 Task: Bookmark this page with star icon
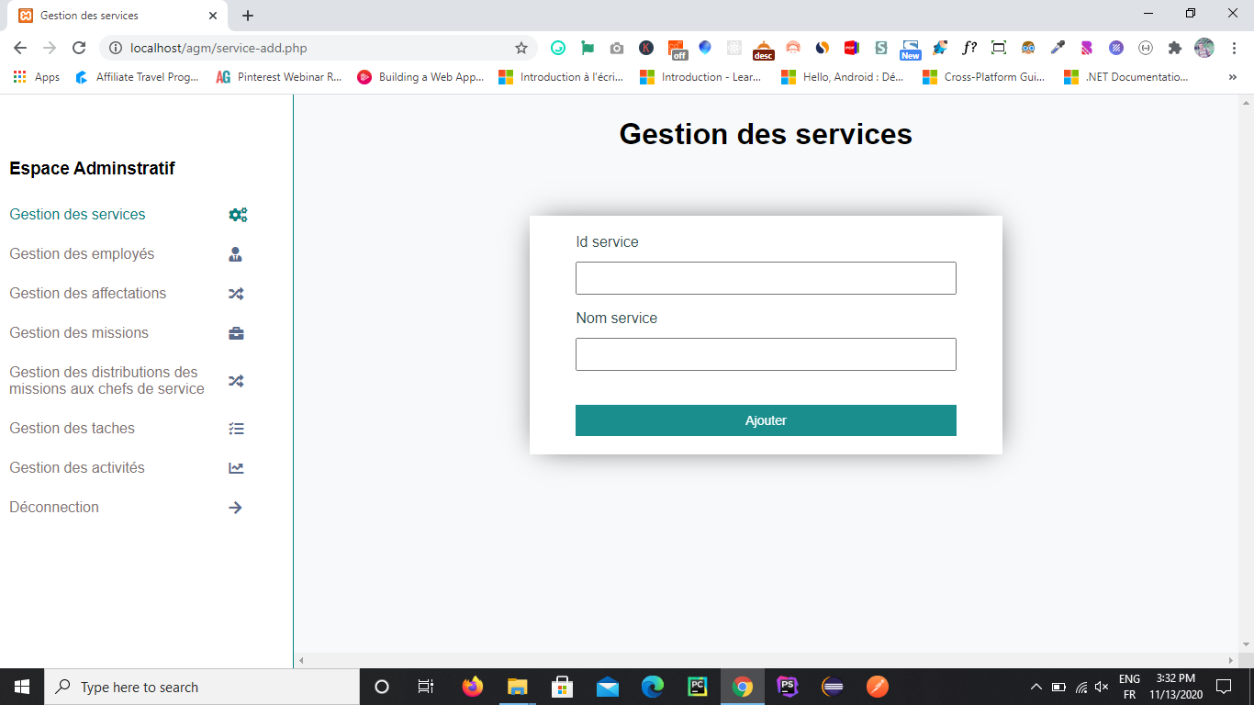[x=521, y=48]
